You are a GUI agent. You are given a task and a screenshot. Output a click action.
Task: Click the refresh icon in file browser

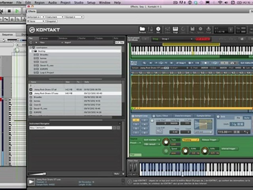point(31,42)
